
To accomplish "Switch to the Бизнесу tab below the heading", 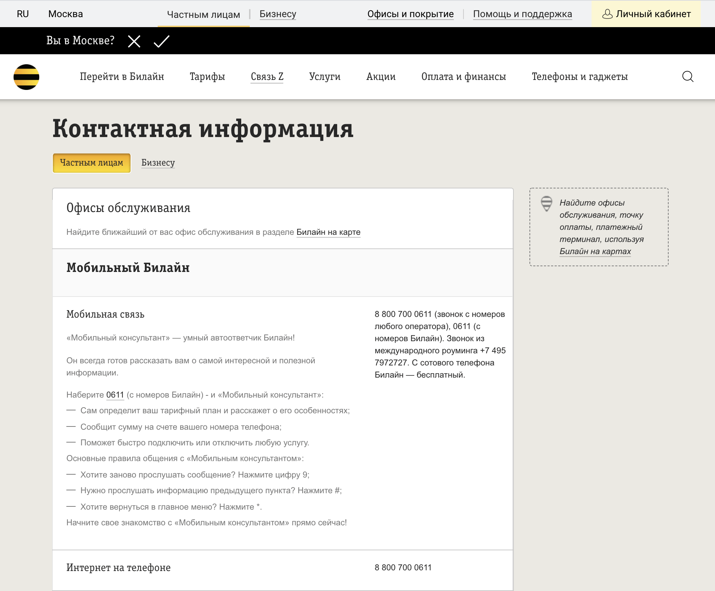I will [x=158, y=163].
